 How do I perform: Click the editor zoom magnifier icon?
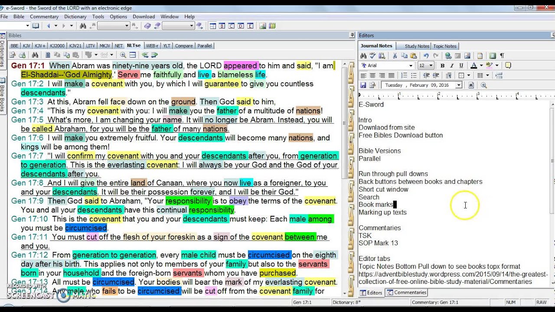[x=483, y=85]
